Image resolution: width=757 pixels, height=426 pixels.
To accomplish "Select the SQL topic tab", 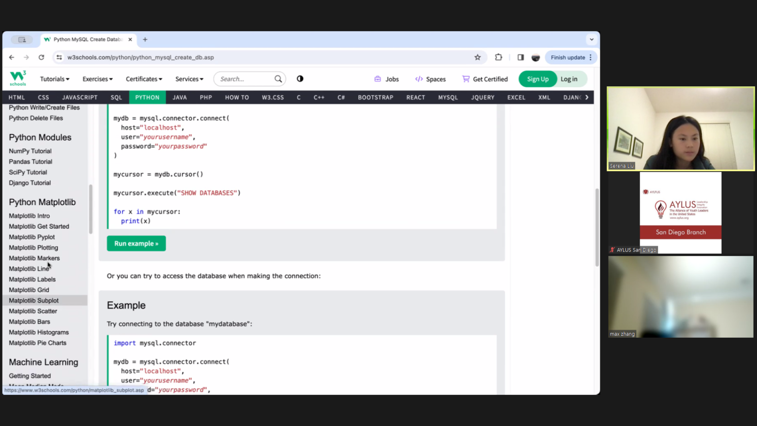I will tap(116, 97).
